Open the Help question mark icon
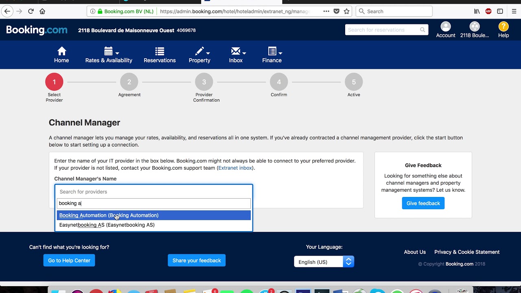 503,26
